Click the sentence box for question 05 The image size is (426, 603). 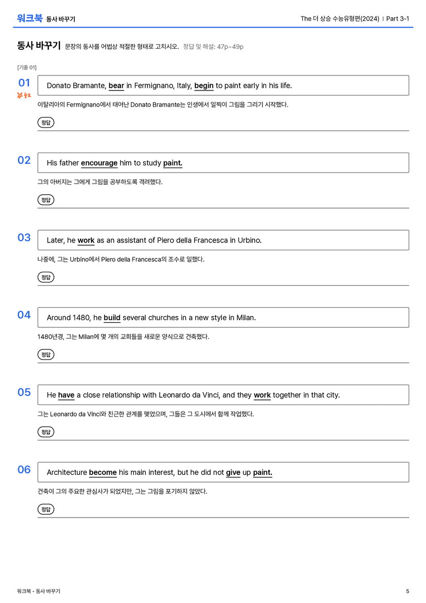tap(223, 394)
